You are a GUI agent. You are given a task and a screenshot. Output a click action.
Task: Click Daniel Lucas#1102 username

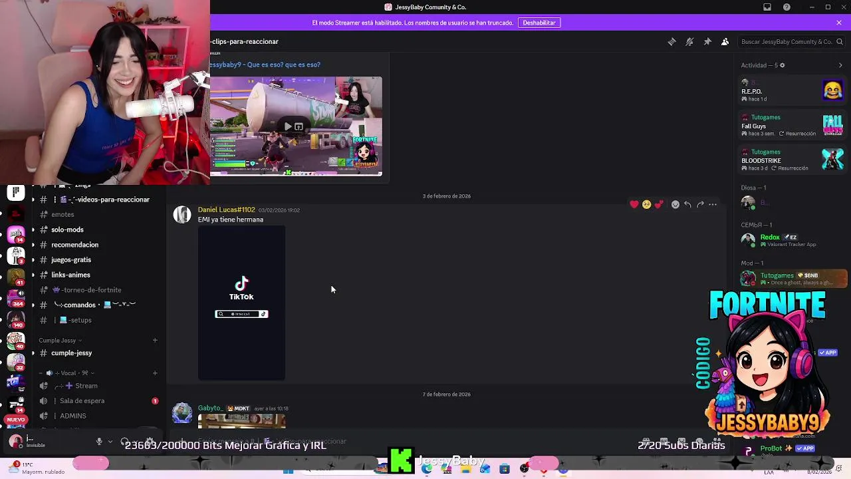coord(226,210)
